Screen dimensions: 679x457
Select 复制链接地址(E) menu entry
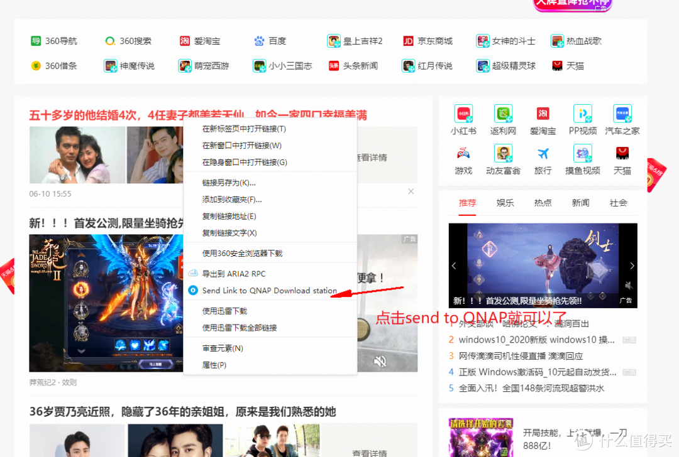[270, 217]
